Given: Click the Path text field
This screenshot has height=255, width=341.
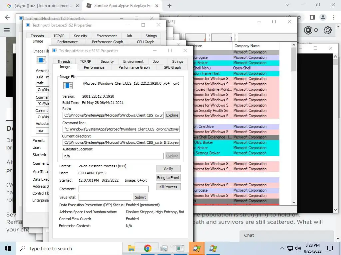Looking at the screenshot, I should pyautogui.click(x=113, y=115).
